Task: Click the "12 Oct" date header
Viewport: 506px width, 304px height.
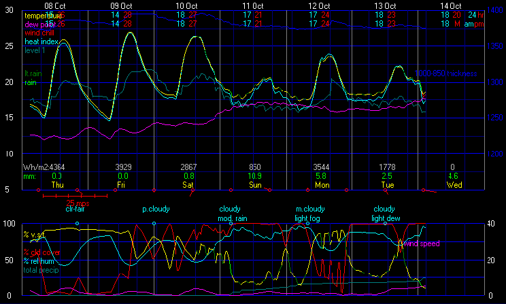Action: [319, 6]
